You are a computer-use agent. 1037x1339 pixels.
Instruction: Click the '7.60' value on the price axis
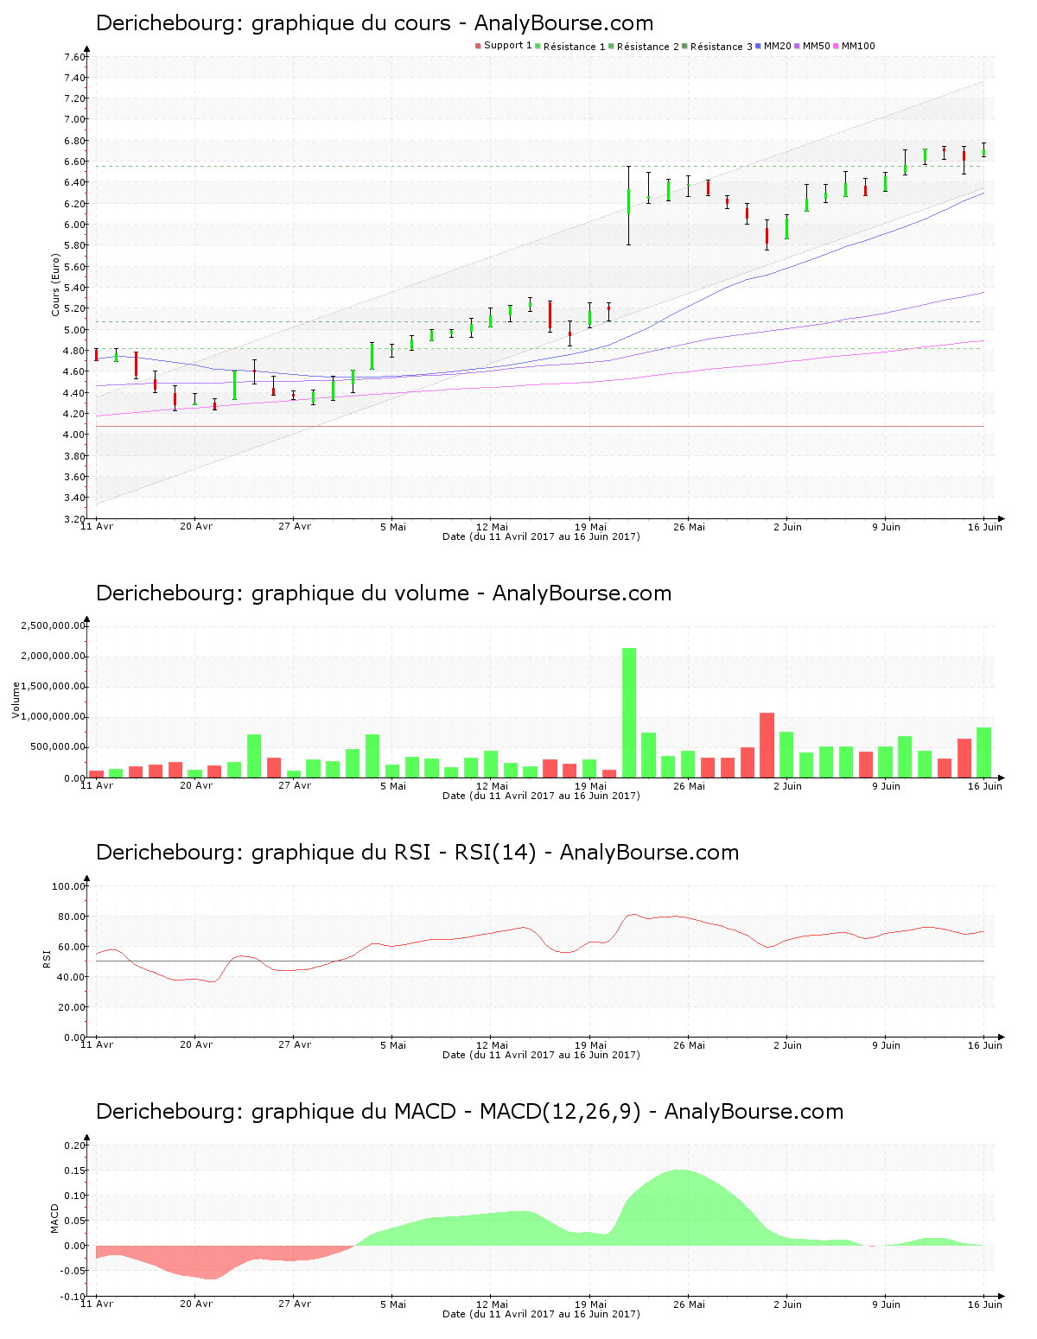(x=74, y=57)
